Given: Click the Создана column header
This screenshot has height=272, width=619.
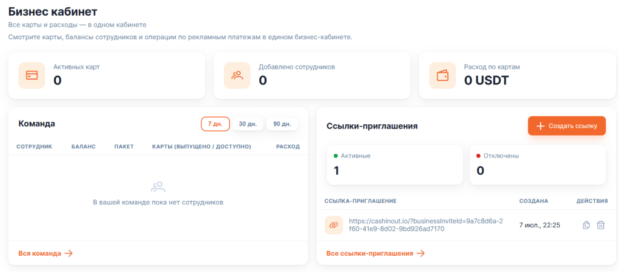Looking at the screenshot, I should (534, 201).
